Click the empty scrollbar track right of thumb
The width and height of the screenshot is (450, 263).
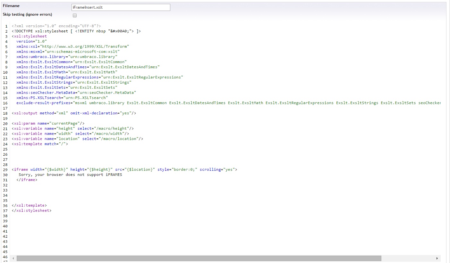pos(407,258)
